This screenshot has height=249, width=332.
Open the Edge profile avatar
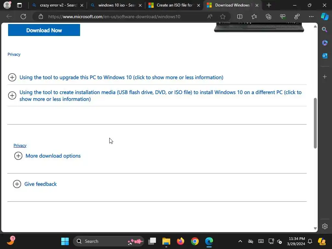[7, 5]
